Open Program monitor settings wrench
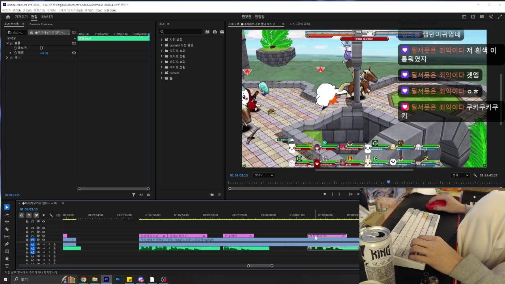Viewport: 505px width, 284px height. pos(475,175)
